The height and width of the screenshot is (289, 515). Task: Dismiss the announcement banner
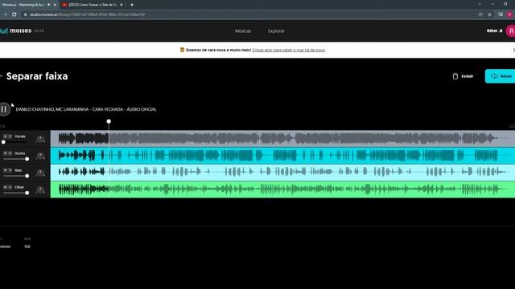[513, 50]
